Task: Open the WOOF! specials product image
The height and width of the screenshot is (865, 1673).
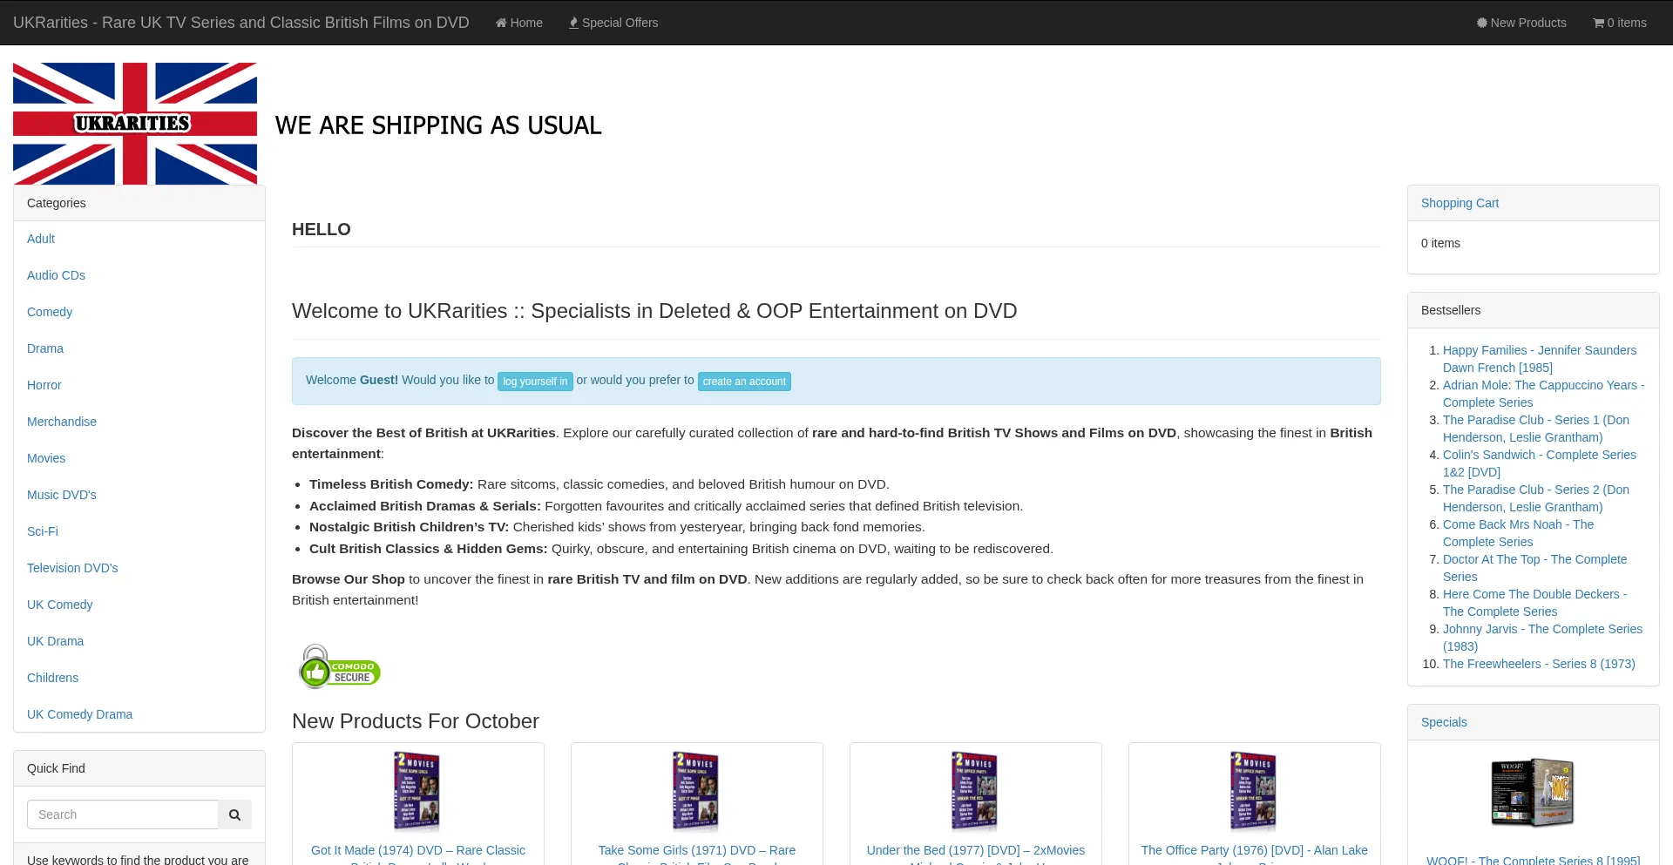Action: point(1533,793)
